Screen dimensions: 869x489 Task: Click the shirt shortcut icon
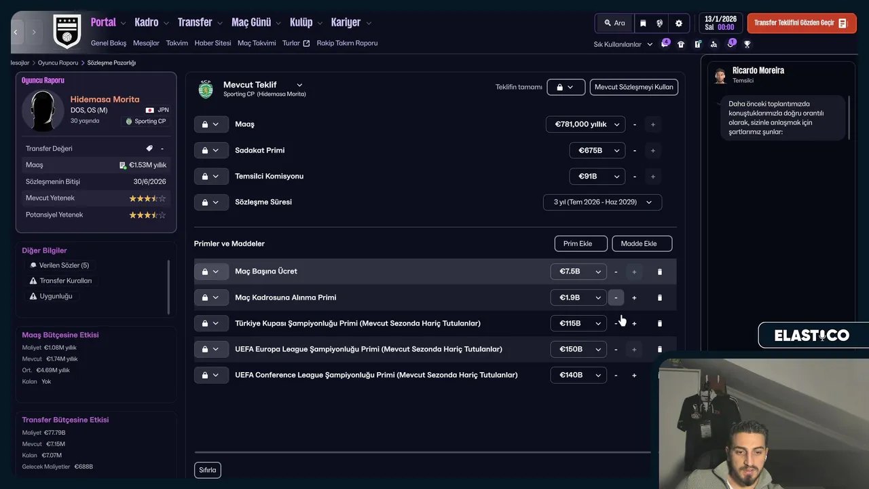click(x=681, y=44)
